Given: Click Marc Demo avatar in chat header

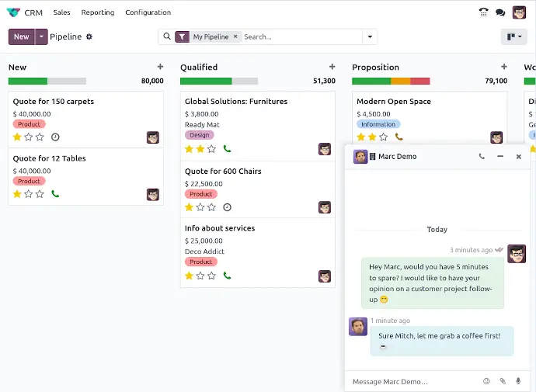Looking at the screenshot, I should coord(360,157).
